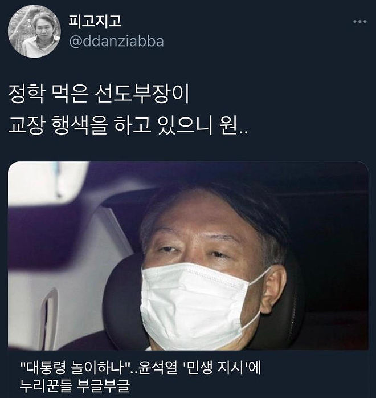Screen dimensions: 376x398
Task: Click the word 교장 in the tweet
Action: [27, 125]
